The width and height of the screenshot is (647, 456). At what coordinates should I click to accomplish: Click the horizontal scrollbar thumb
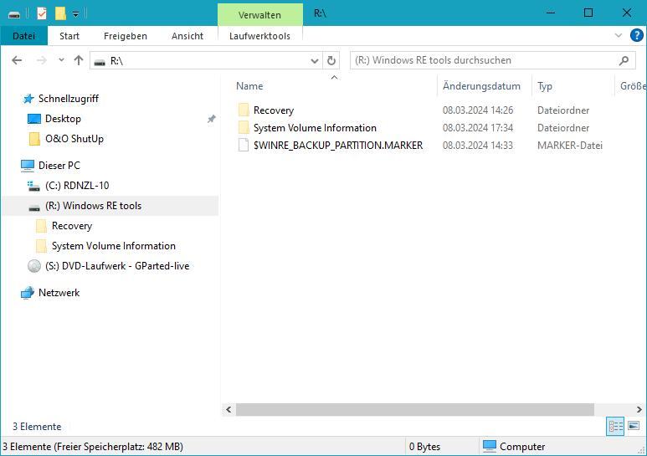(x=414, y=409)
